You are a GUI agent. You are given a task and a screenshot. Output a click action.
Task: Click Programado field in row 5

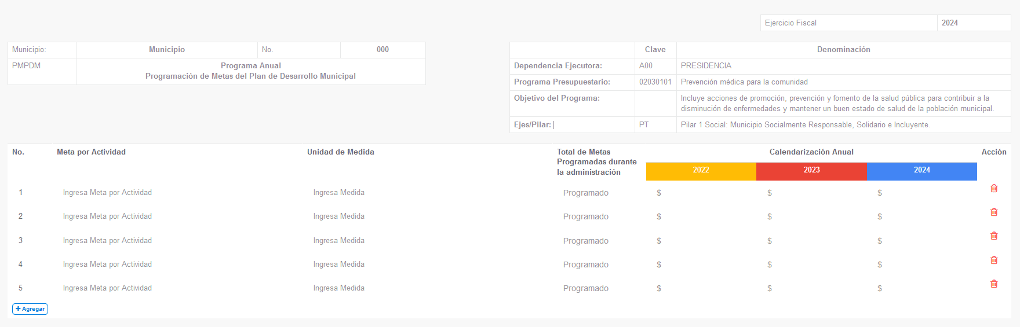click(599, 288)
